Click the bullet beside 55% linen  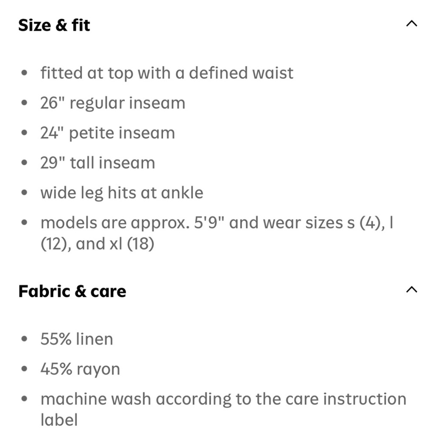(x=26, y=339)
